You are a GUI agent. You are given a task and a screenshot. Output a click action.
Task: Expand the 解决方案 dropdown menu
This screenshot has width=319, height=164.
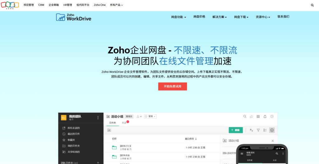(x=219, y=17)
